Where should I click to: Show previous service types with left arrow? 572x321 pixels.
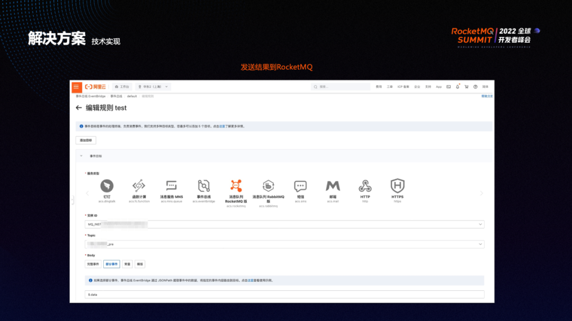(87, 194)
